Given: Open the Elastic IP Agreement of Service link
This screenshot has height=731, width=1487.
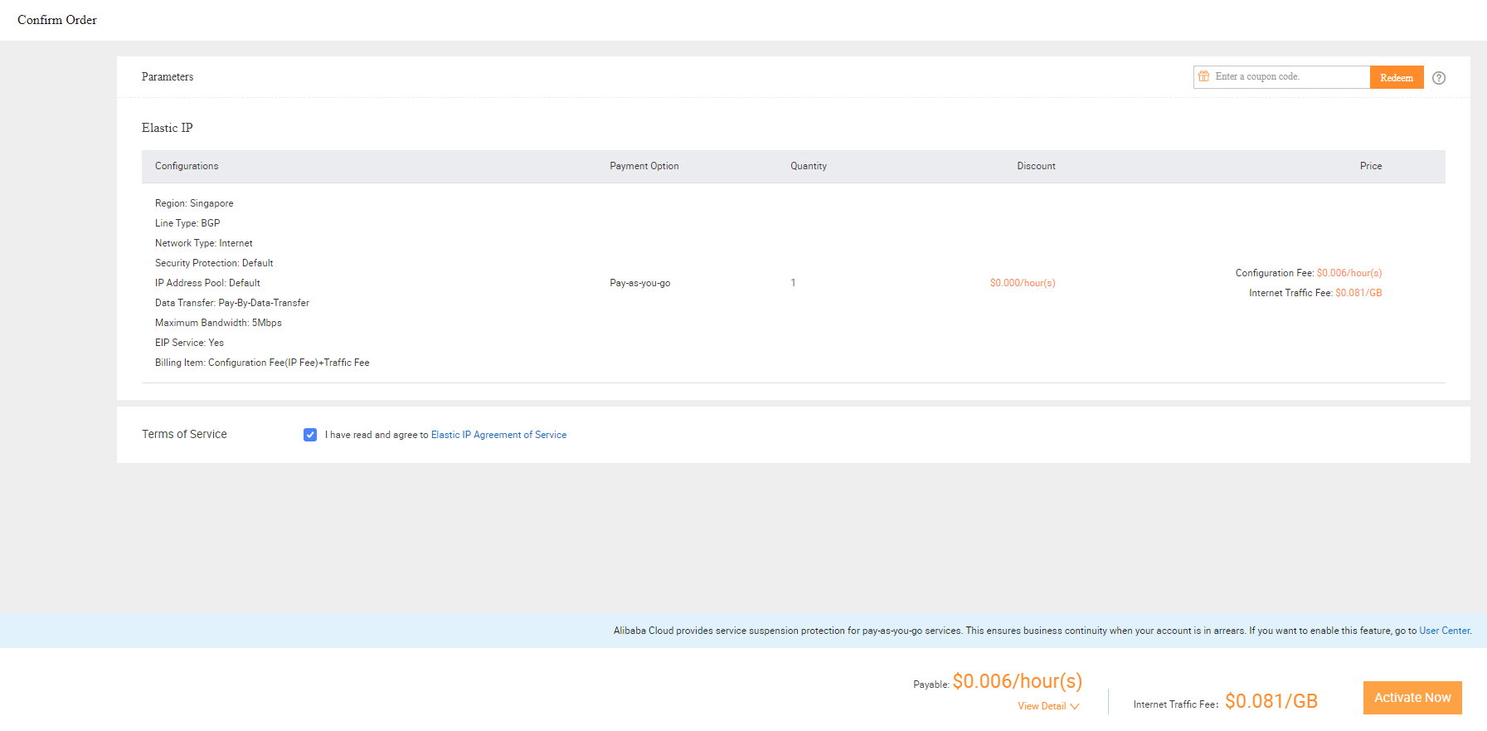Looking at the screenshot, I should coord(498,435).
